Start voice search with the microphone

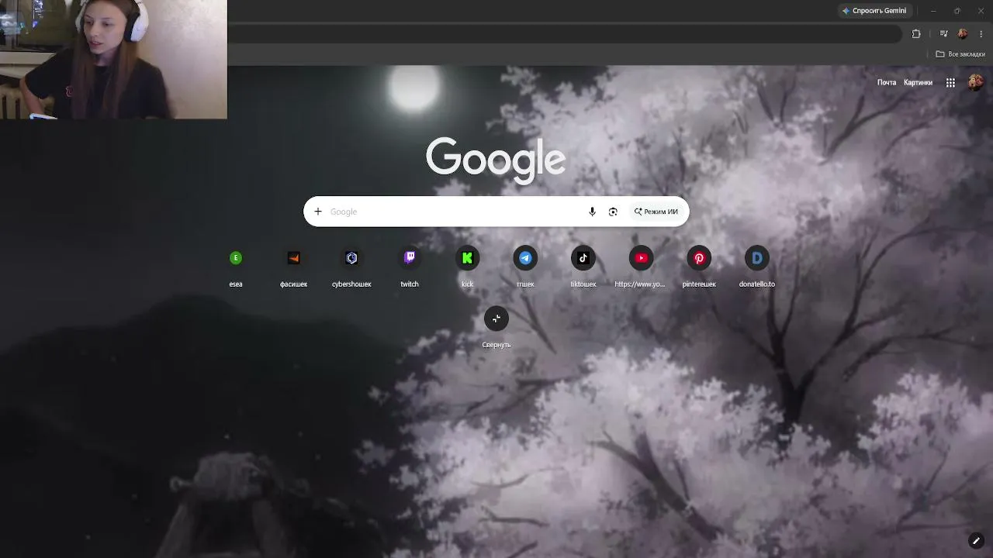[x=592, y=212]
